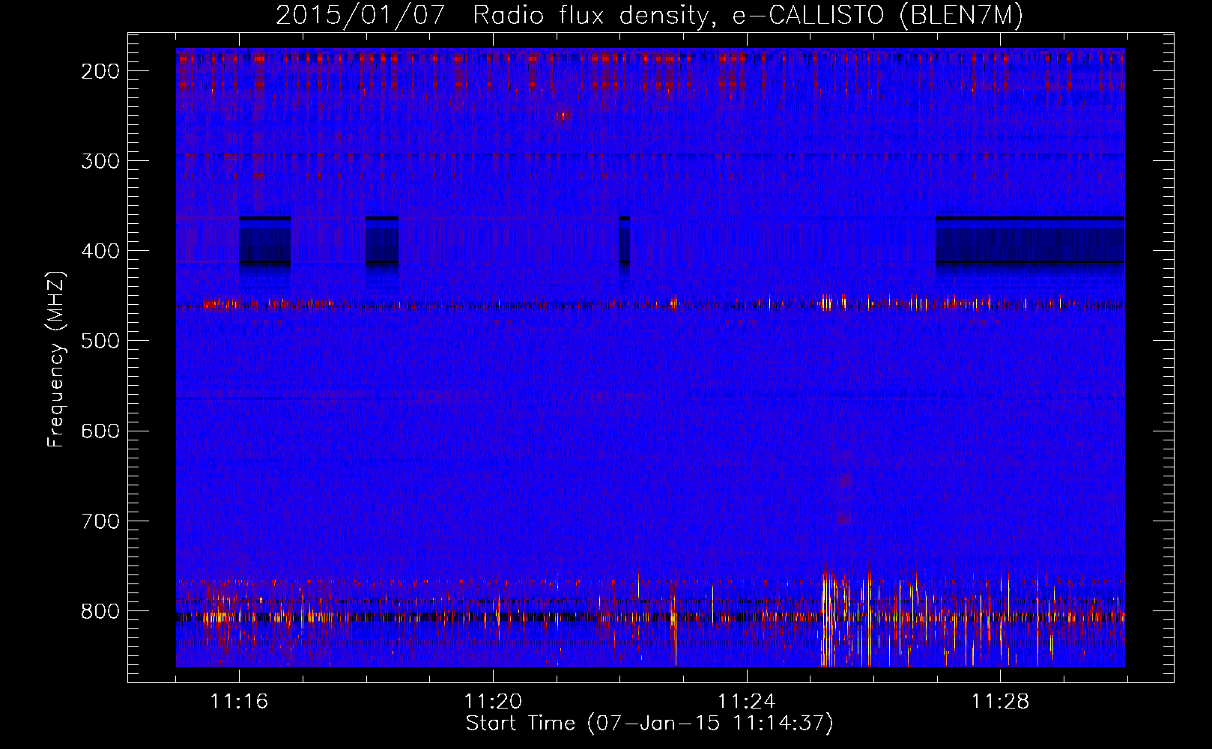
Task: Click the 200 frequency tick label
Action: point(100,71)
